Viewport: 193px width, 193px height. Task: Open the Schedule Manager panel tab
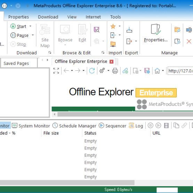pos(74,126)
